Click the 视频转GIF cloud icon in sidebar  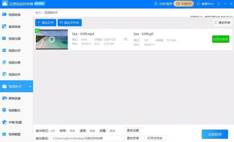click(4, 86)
